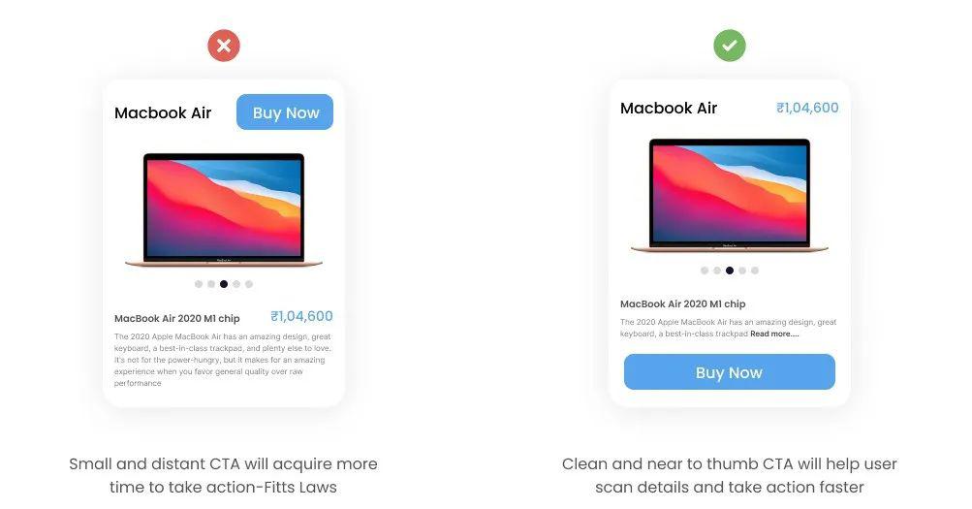Select the second carousel dot in left card
Screen dimensions: 972x509
tap(211, 284)
